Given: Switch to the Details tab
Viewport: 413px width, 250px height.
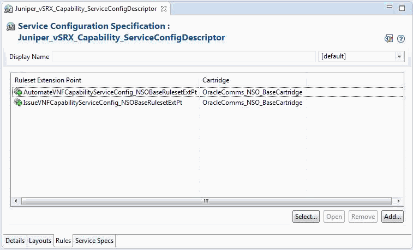Looking at the screenshot, I should [15, 241].
